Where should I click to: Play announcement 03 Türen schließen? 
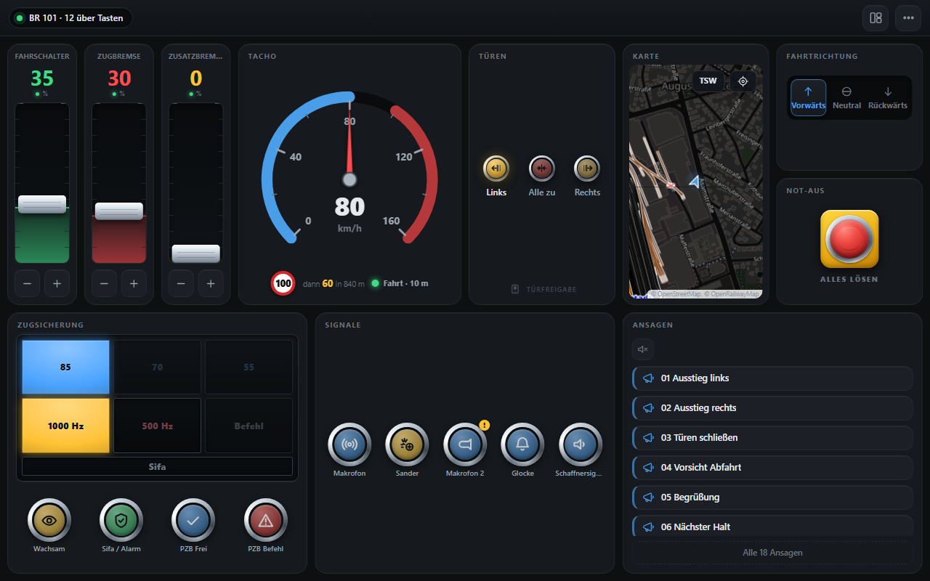coord(772,438)
